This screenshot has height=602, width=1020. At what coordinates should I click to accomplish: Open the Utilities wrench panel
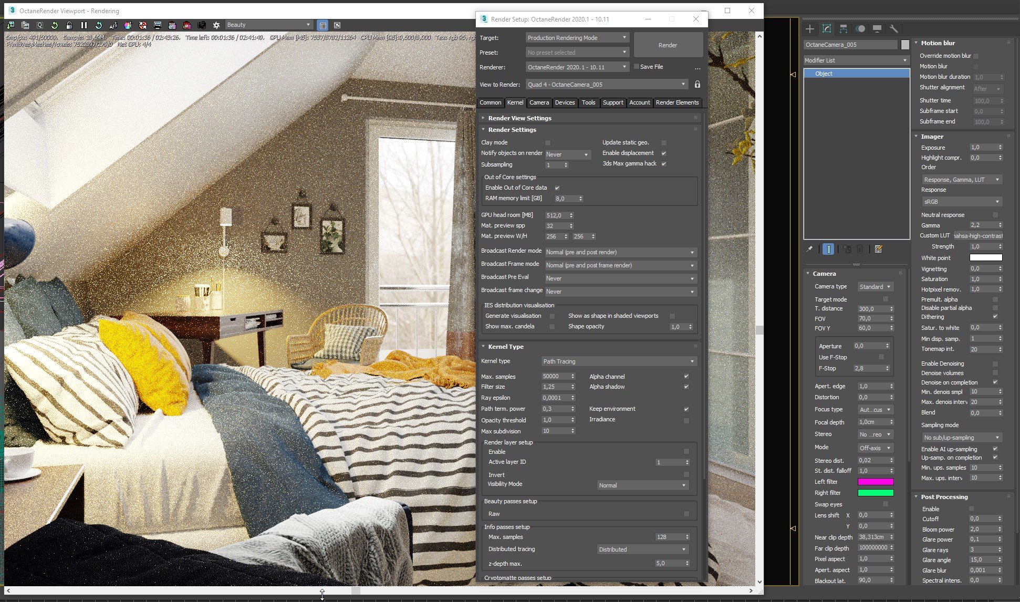coord(893,29)
